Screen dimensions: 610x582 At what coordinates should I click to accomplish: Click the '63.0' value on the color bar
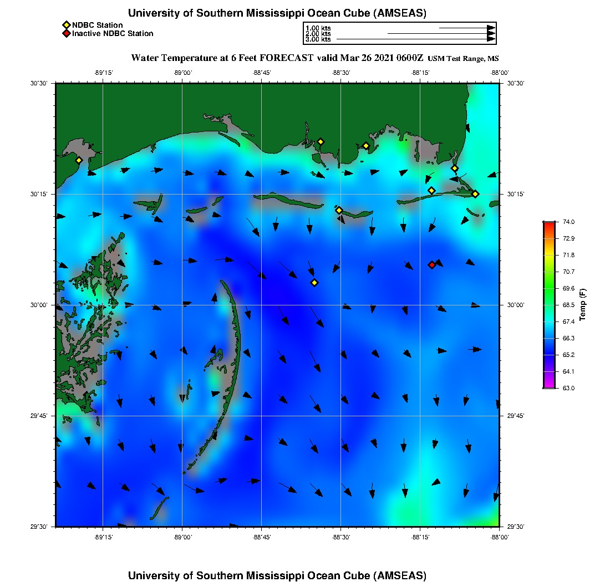[x=568, y=388]
